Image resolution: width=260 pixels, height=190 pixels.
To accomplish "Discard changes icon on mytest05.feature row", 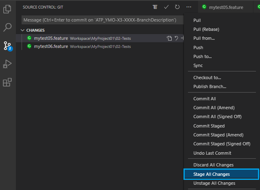I will pos(176,38).
